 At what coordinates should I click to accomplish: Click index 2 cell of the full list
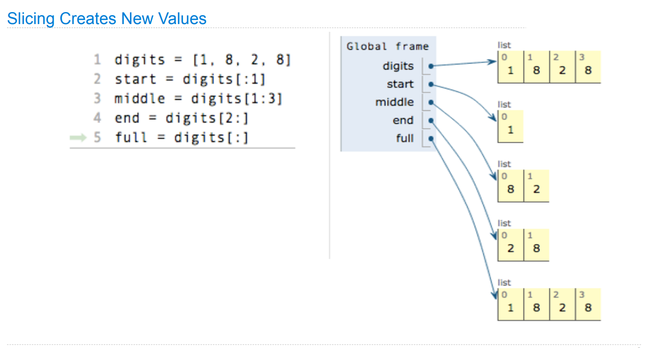point(562,304)
